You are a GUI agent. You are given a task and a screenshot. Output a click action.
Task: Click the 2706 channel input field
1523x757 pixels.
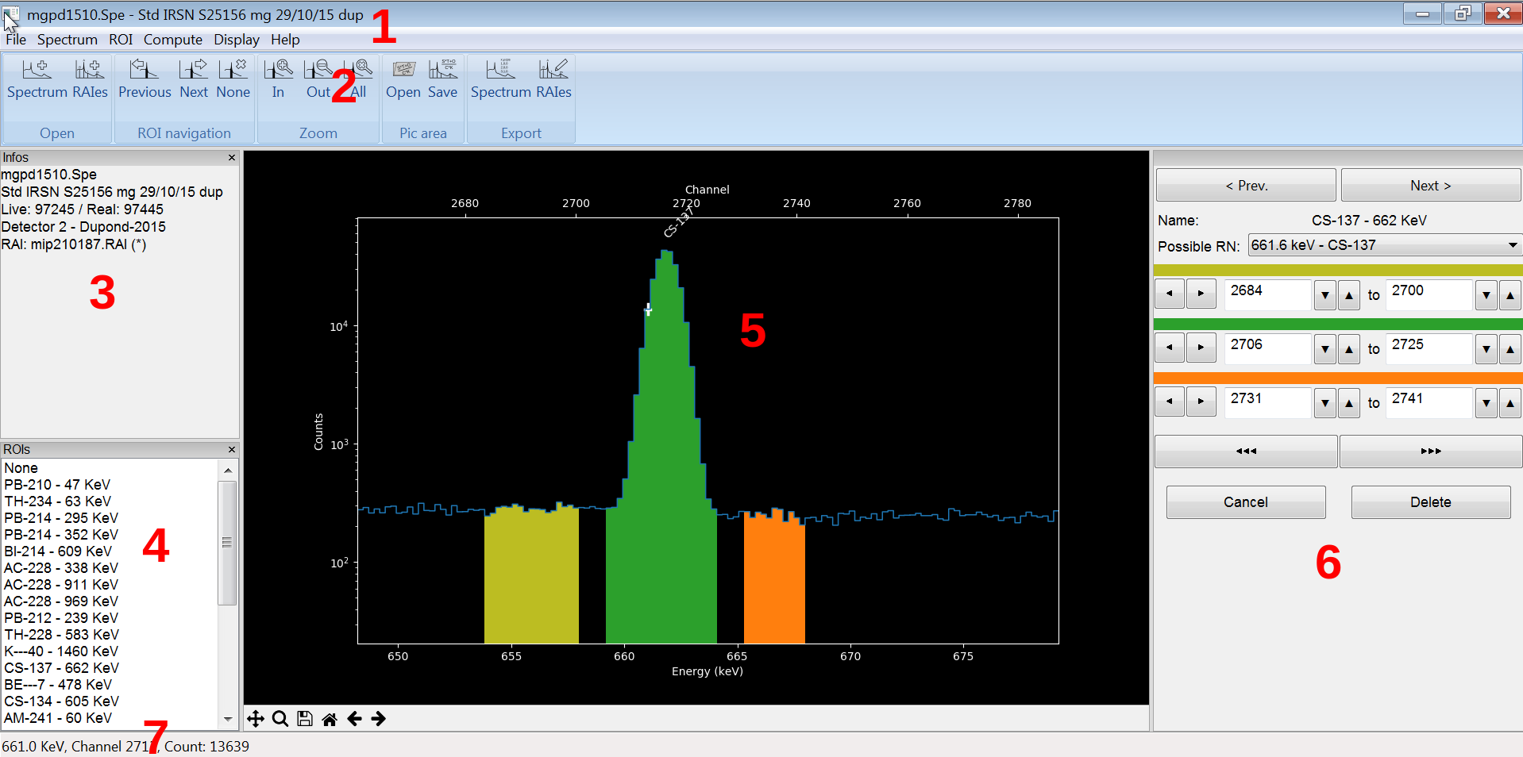pos(1268,348)
